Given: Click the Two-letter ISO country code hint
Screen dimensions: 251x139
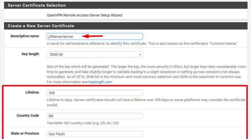Looking at the screenshot, I should [83, 123].
